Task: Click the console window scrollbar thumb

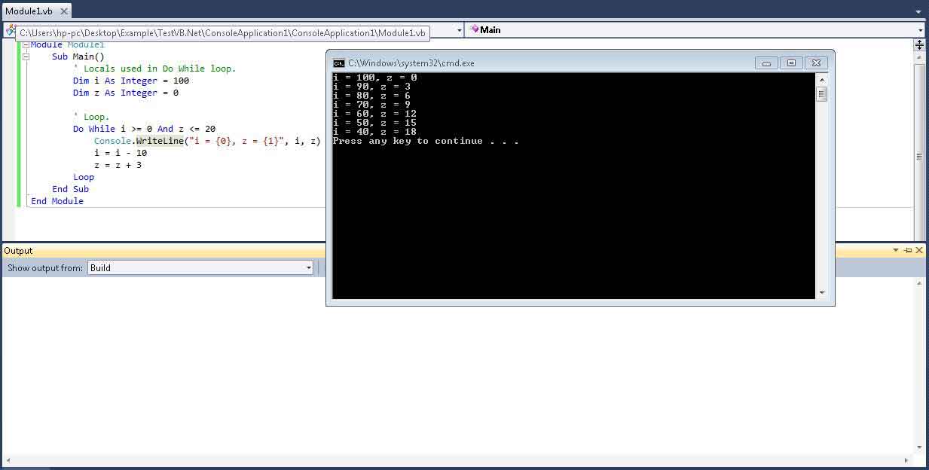Action: pyautogui.click(x=822, y=94)
